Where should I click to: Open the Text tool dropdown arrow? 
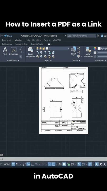[5, 56]
